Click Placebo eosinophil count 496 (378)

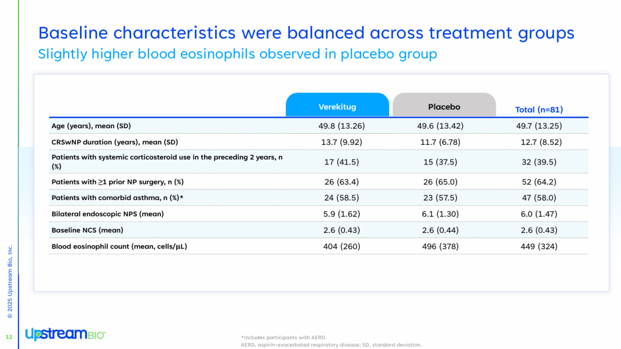pos(440,247)
